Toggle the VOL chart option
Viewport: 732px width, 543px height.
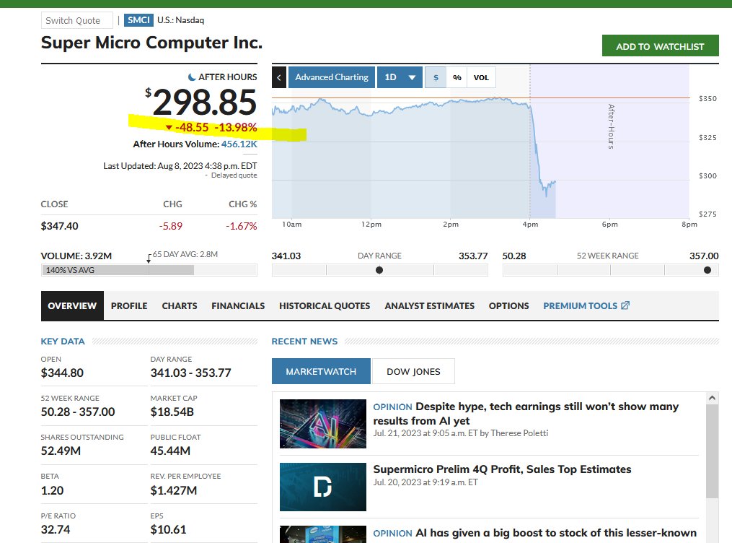(x=481, y=77)
